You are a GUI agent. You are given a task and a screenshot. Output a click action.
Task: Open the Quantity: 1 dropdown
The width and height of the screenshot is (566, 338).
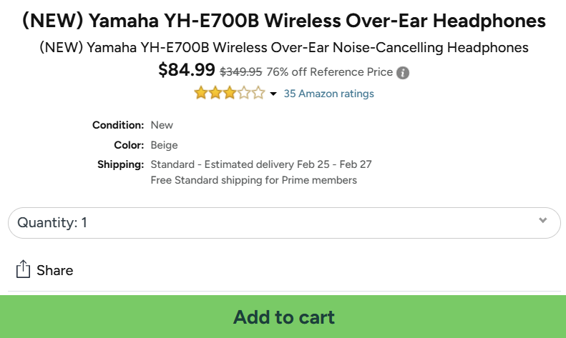283,223
